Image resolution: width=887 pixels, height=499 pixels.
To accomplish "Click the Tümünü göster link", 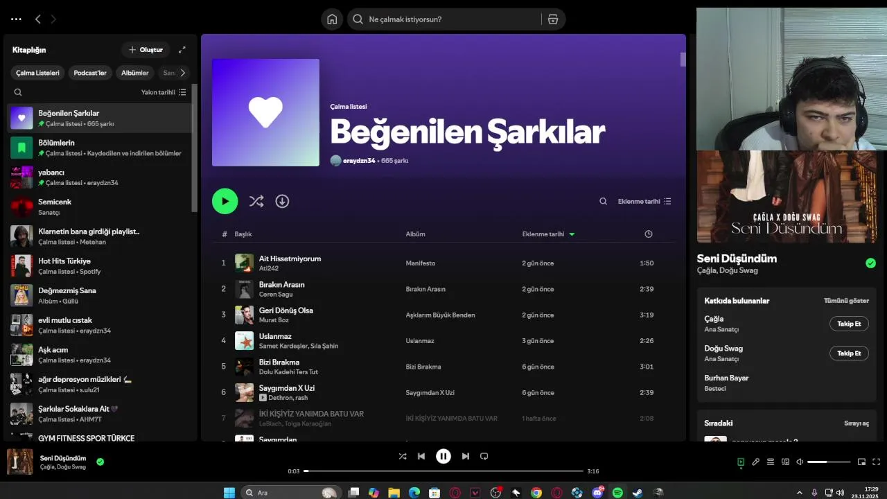I will point(846,301).
